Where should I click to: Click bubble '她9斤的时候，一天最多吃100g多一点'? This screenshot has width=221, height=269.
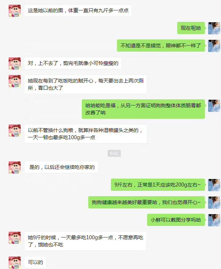tap(85, 241)
